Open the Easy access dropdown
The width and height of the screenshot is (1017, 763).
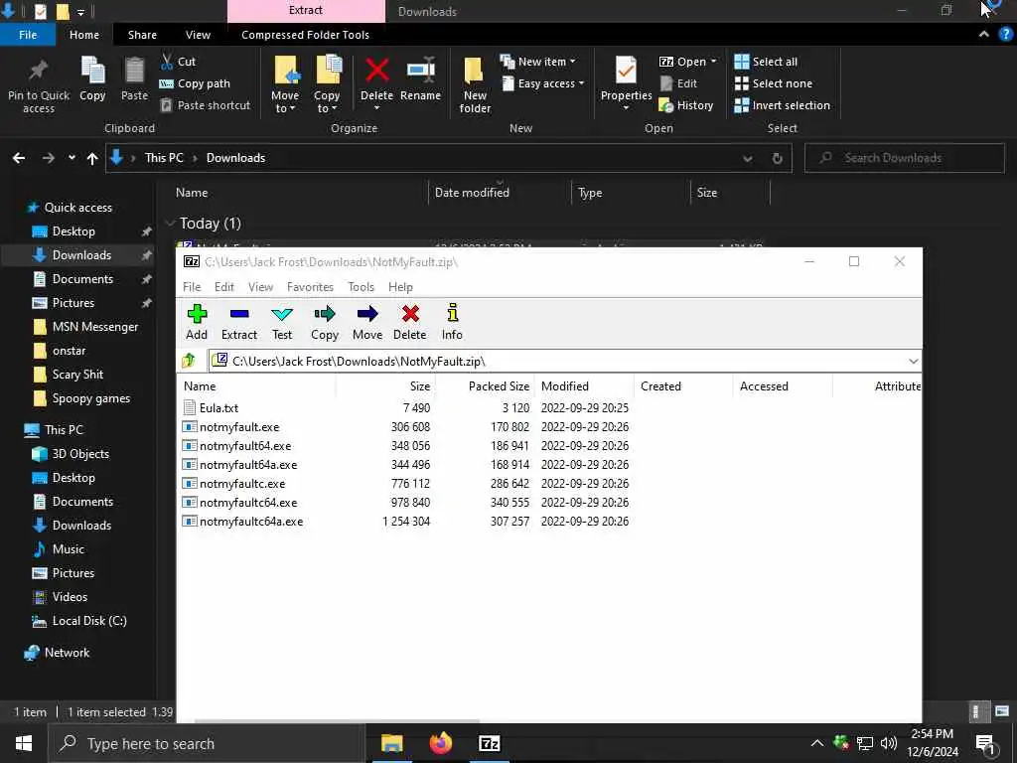[x=543, y=83]
